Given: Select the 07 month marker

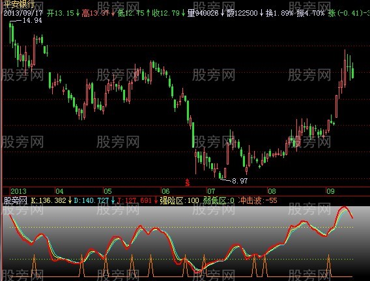Looking at the screenshot, I should coord(211,191).
